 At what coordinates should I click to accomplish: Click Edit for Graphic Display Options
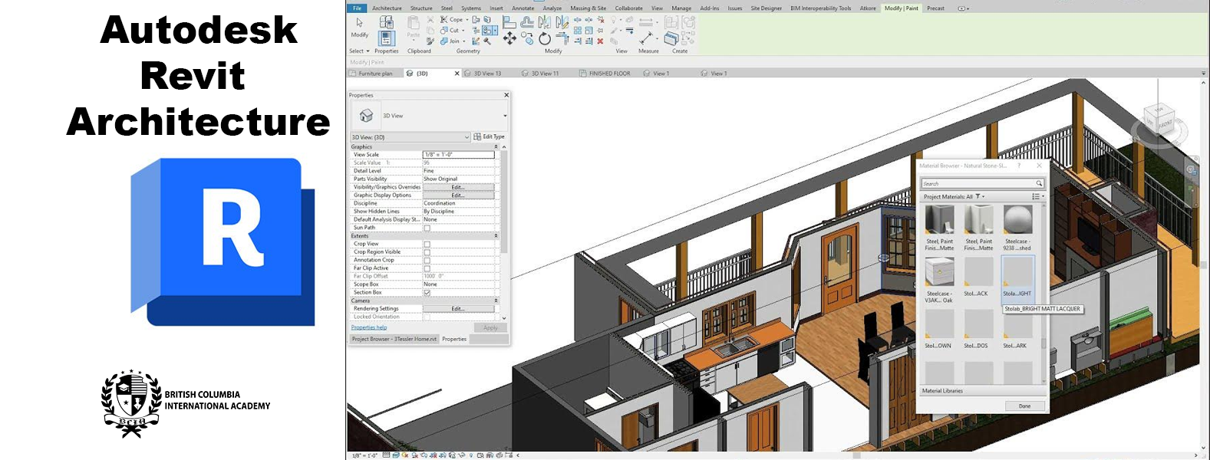point(458,195)
